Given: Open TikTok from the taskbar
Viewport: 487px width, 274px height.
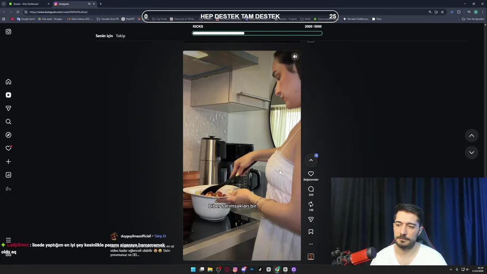Looking at the screenshot, I should [x=260, y=269].
